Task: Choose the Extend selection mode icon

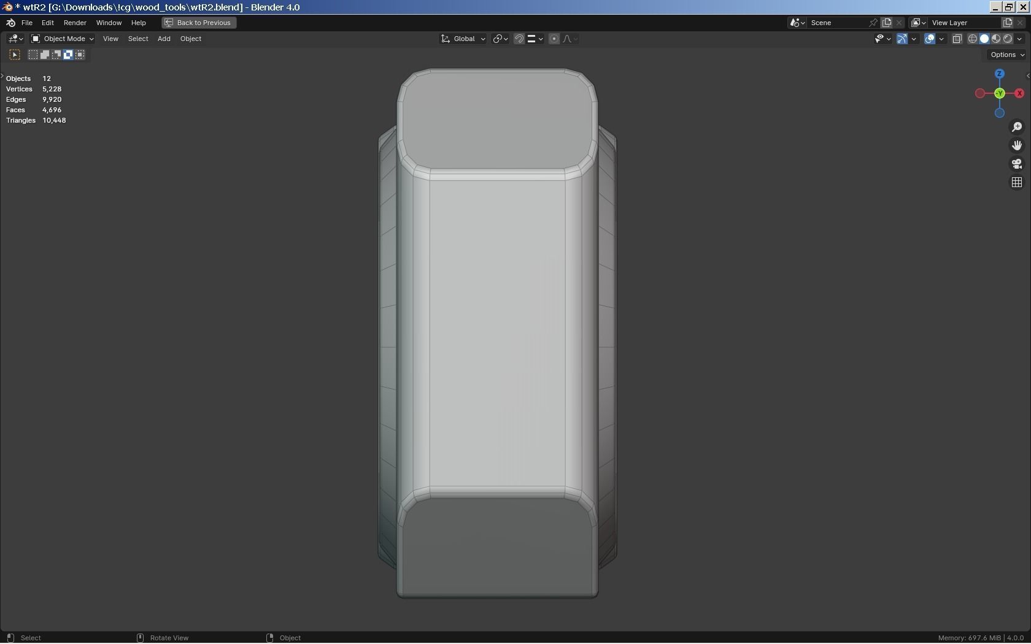Action: (45, 55)
